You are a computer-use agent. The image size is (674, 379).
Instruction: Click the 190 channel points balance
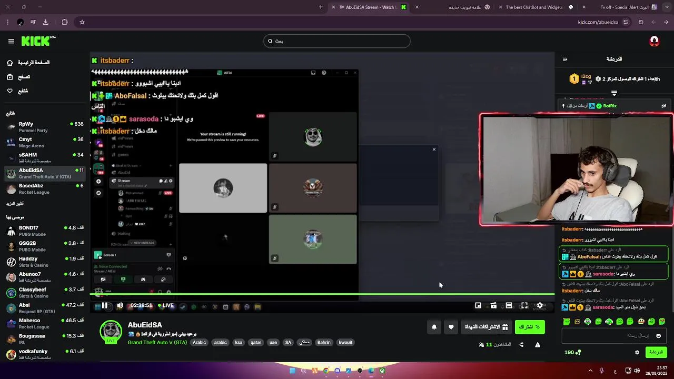[x=572, y=352]
